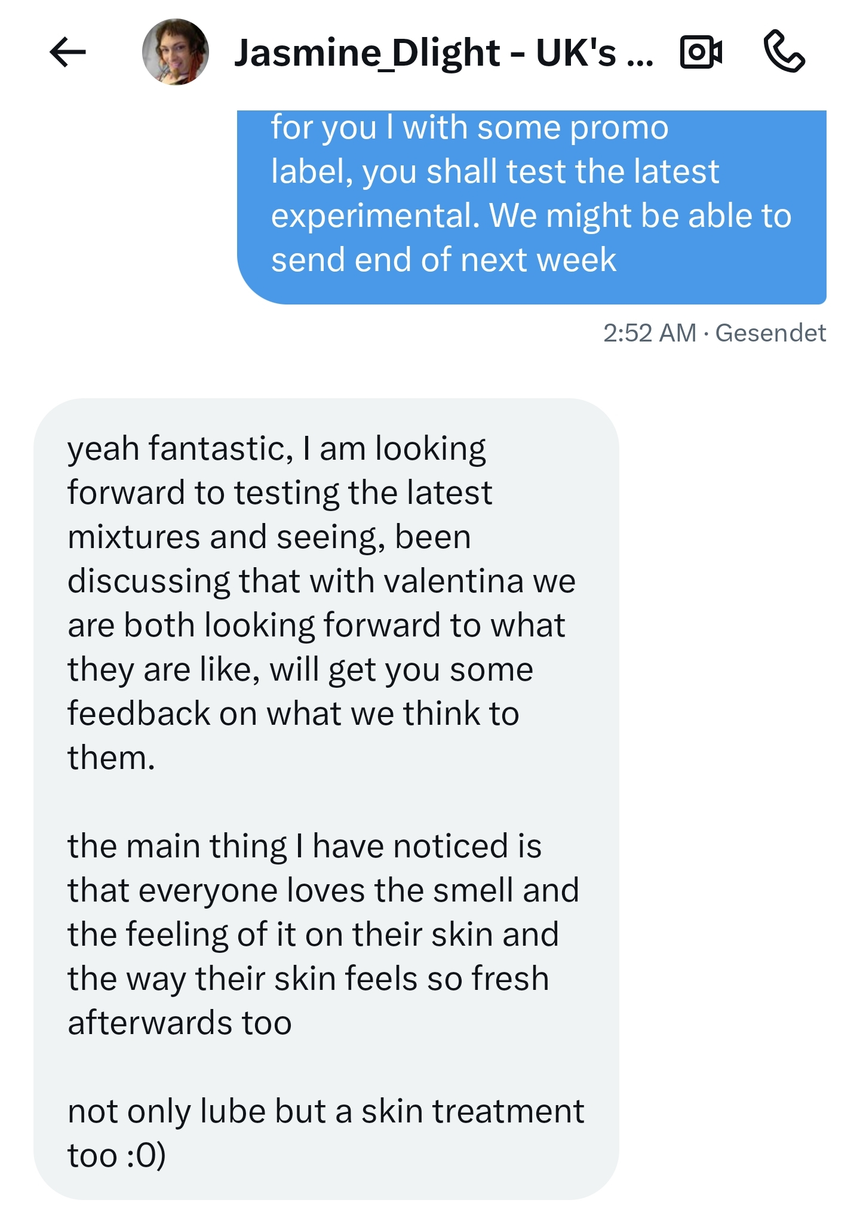The width and height of the screenshot is (860, 1209).
Task: Start a video call with Jasmine_Dlight
Action: point(701,52)
